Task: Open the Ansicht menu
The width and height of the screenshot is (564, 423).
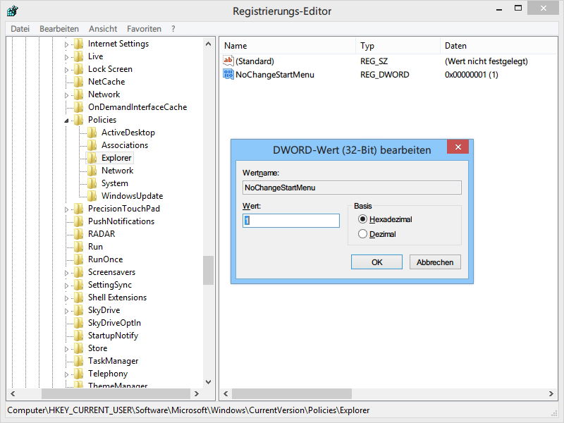Action: pyautogui.click(x=103, y=29)
